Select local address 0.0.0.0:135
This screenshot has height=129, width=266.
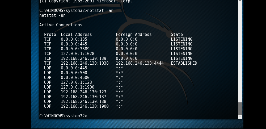point(74,39)
